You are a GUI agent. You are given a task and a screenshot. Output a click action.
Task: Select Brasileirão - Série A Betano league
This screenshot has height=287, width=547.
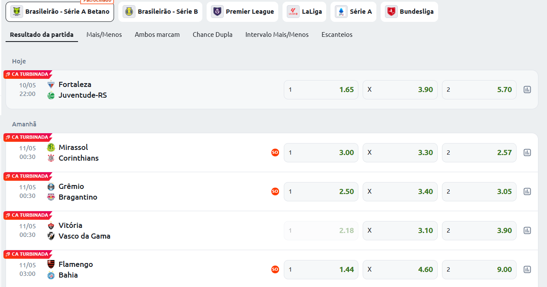click(x=60, y=12)
